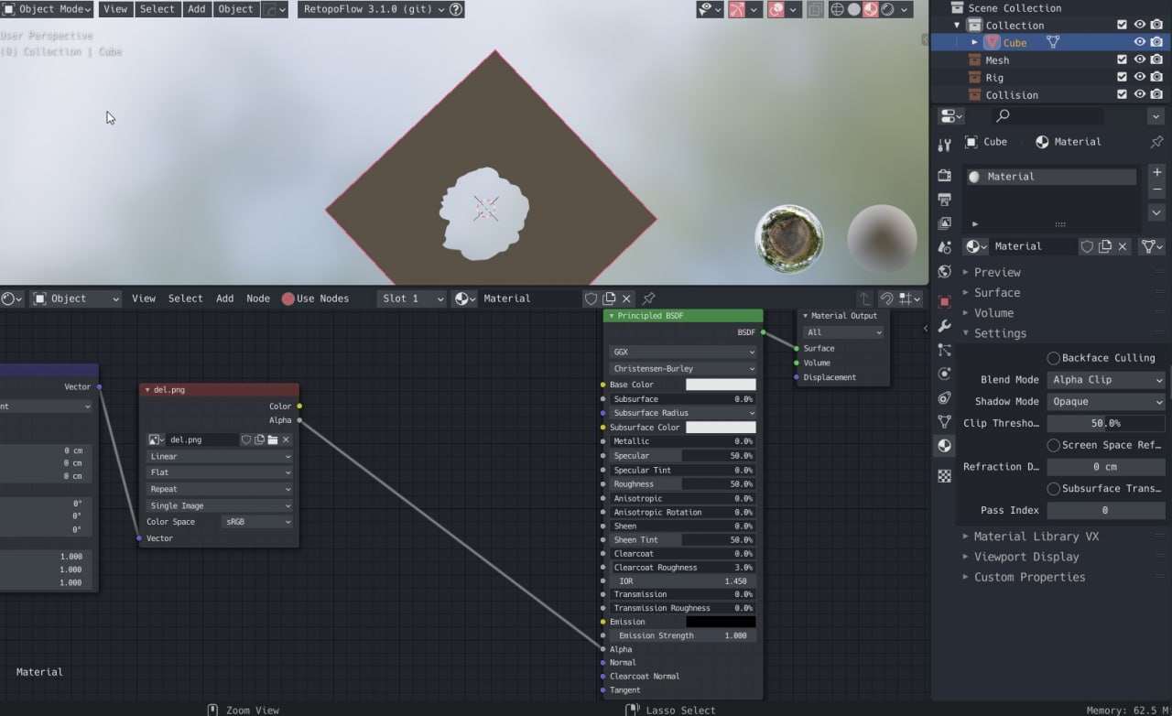Click the Clip Threshold field
This screenshot has width=1172, height=716.
[x=1106, y=423]
